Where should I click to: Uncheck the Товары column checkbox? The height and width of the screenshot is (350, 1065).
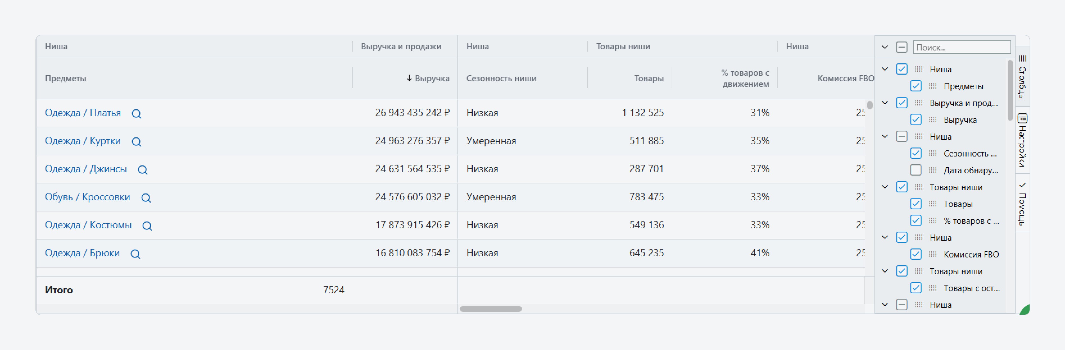tap(916, 204)
